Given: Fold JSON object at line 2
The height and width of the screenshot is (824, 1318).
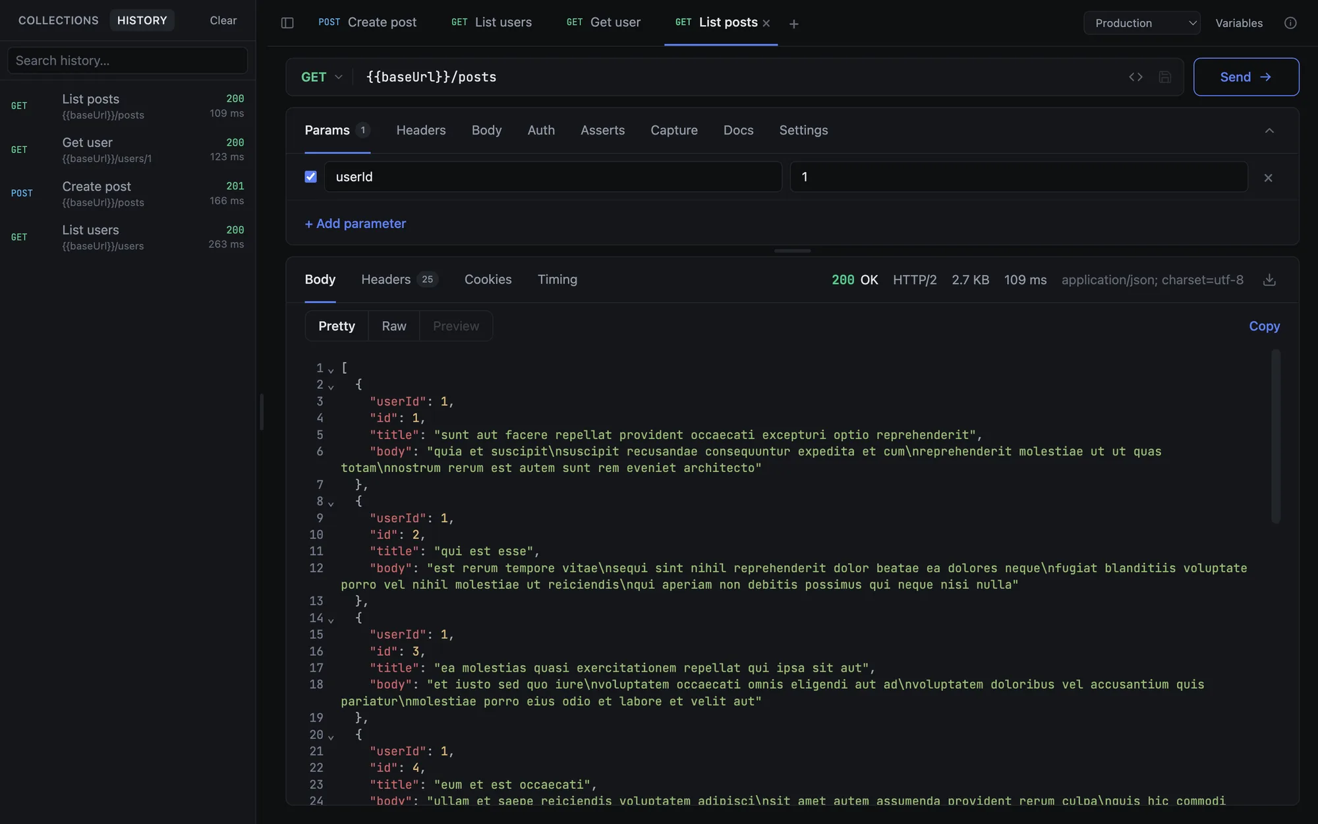Looking at the screenshot, I should [331, 386].
